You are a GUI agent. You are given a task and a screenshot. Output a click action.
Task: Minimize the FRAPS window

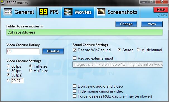(x=144, y=2)
